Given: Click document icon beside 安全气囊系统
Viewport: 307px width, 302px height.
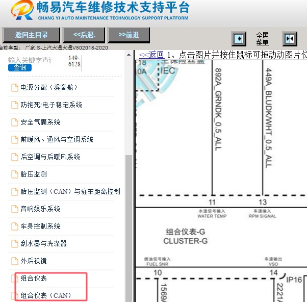Looking at the screenshot, I should (15, 122).
